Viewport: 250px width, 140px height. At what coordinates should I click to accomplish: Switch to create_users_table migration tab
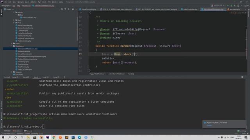(116, 9)
